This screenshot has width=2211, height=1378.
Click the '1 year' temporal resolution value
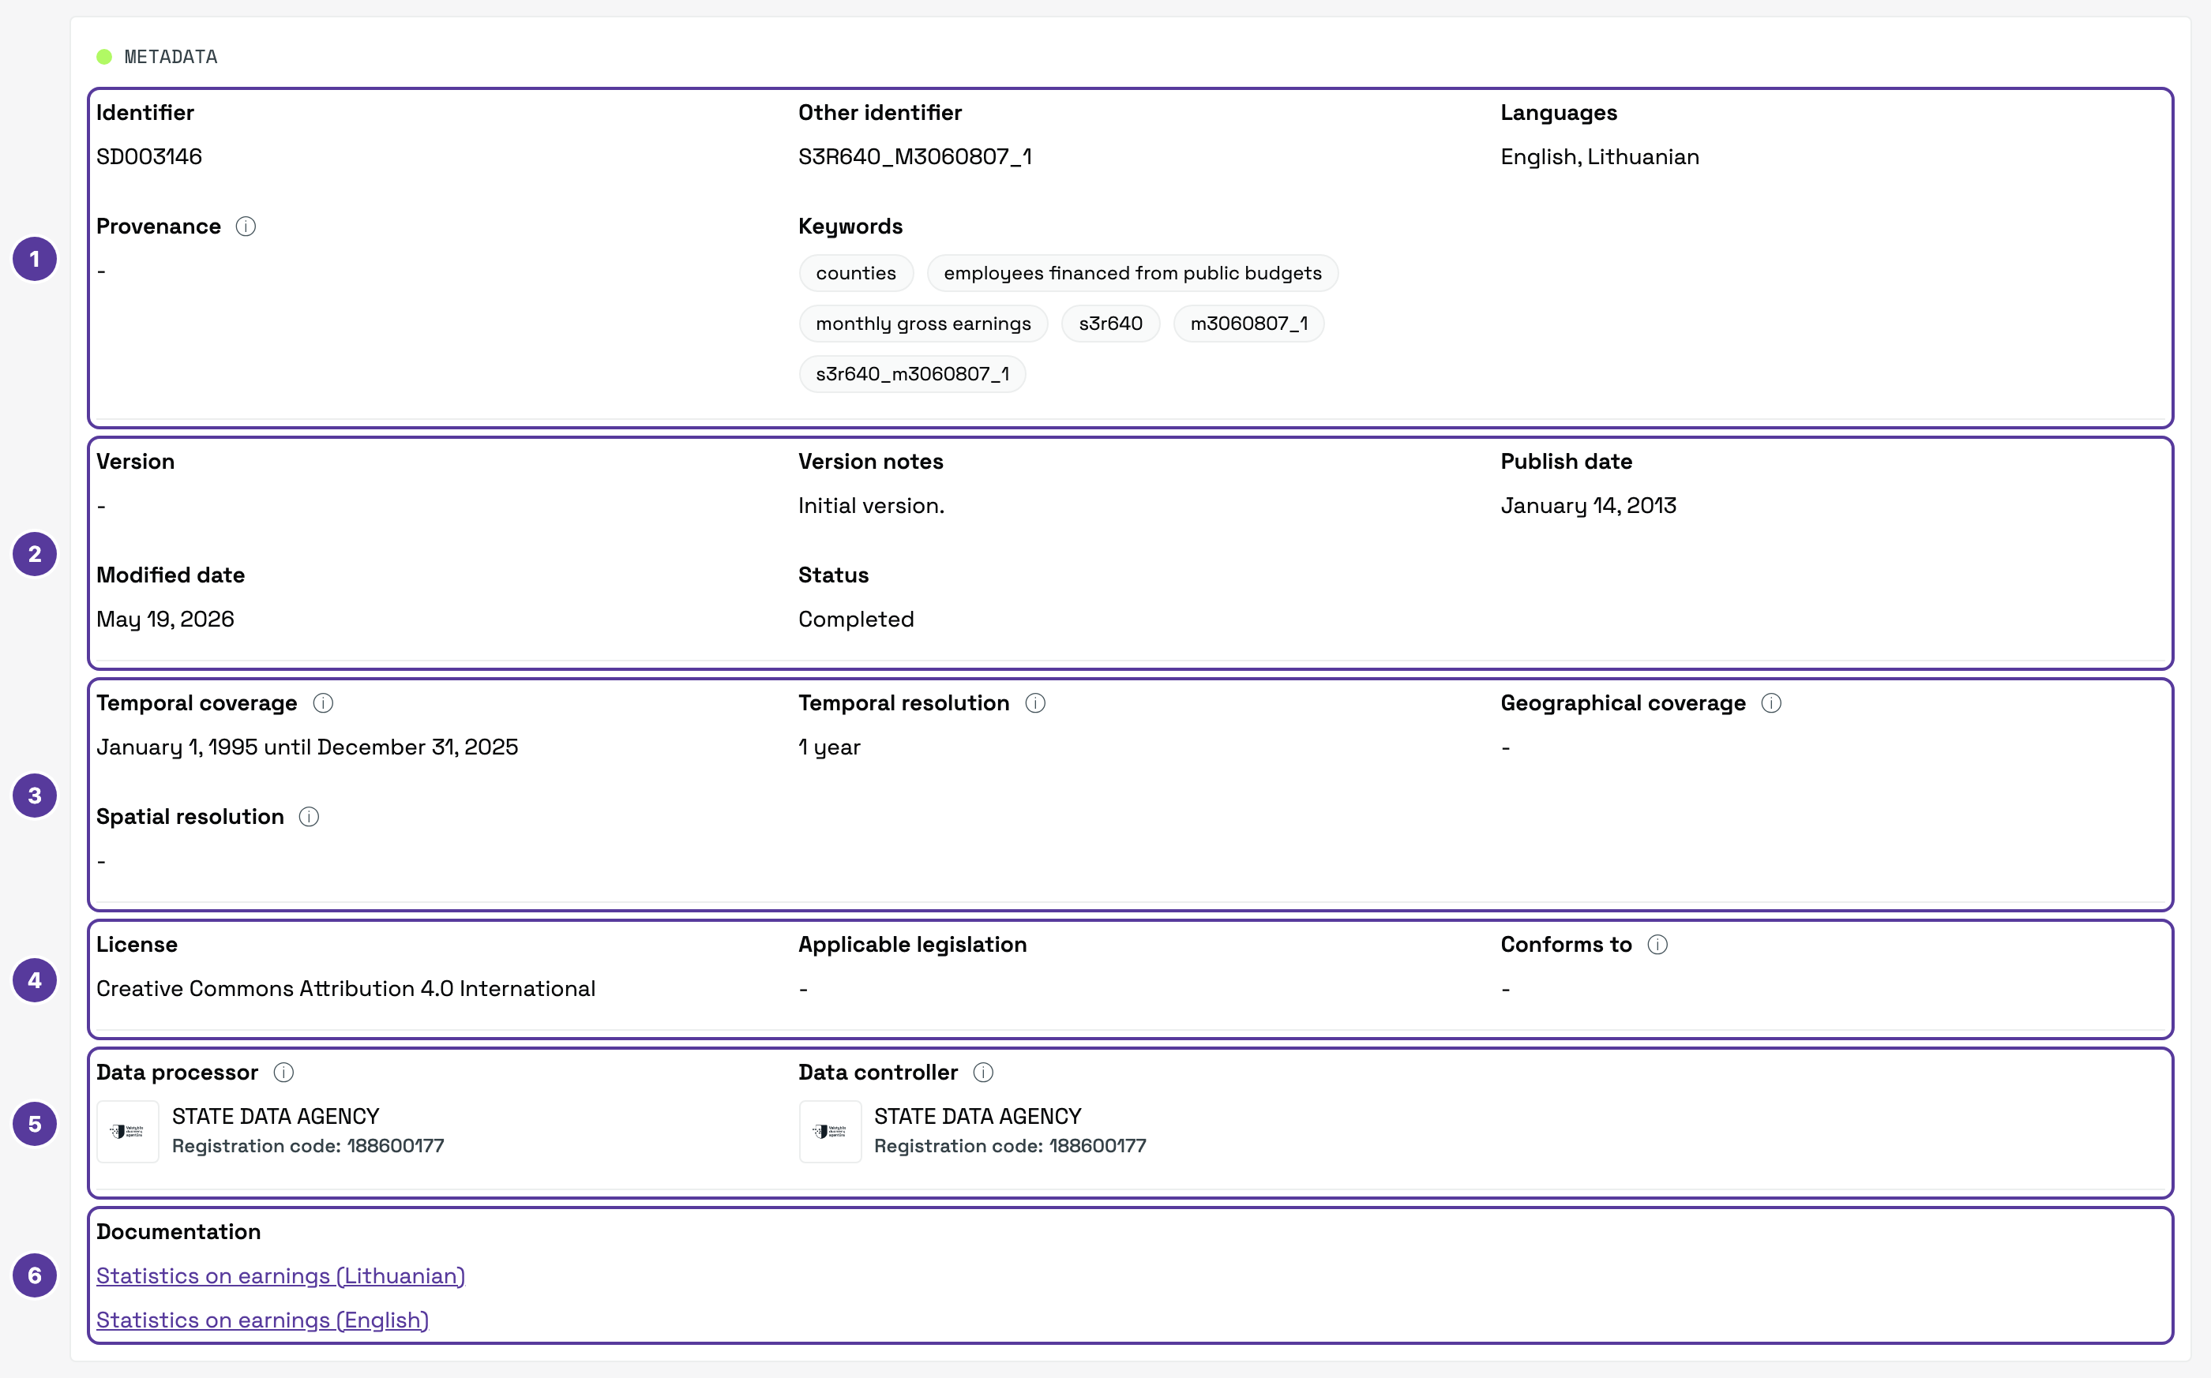[x=830, y=747]
